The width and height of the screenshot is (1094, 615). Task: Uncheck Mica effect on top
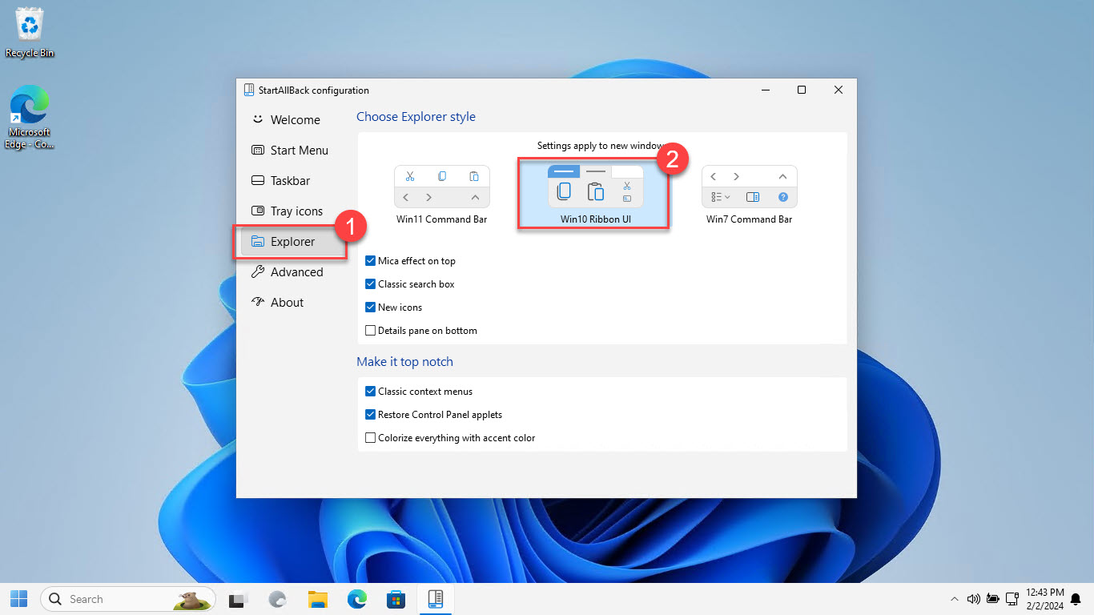(x=370, y=261)
